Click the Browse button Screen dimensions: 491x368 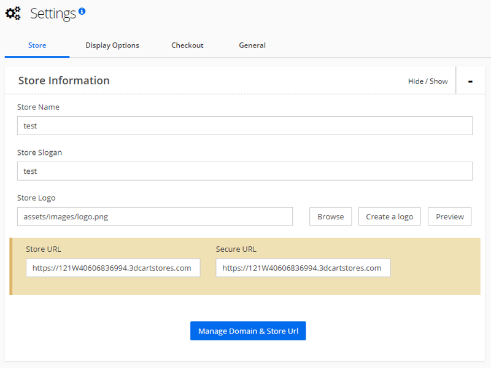point(330,217)
